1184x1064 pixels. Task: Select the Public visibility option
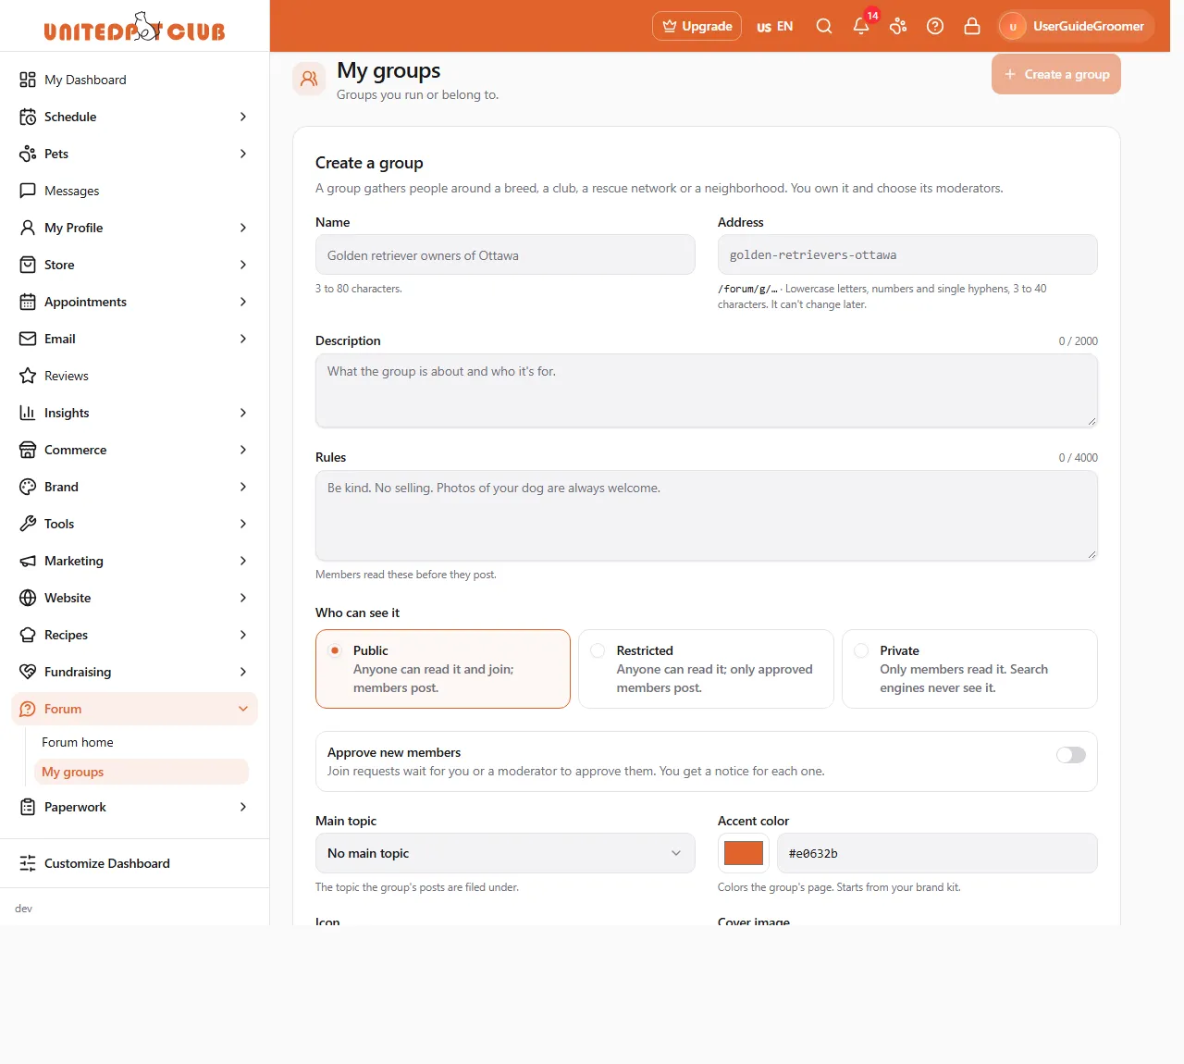pos(443,669)
